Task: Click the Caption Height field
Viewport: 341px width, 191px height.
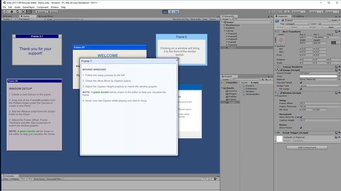Action: (320, 120)
